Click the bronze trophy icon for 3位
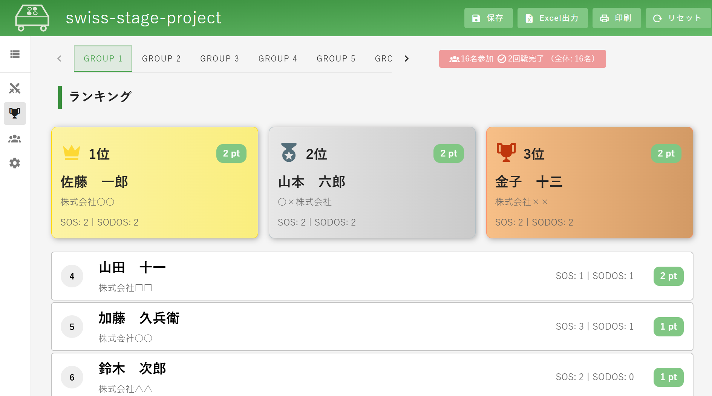712x396 pixels. (506, 153)
